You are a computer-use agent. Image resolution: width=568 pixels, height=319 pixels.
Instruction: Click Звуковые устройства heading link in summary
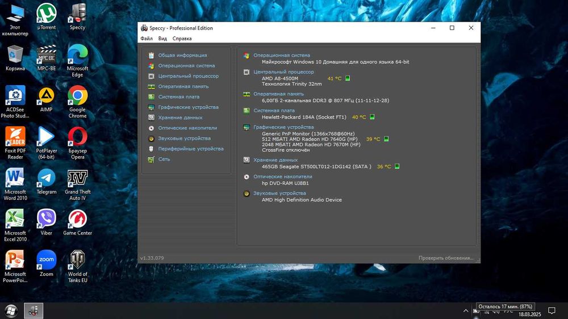279,194
